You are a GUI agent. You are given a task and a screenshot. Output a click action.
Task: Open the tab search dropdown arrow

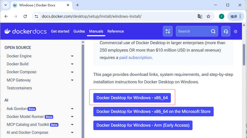click(6, 5)
